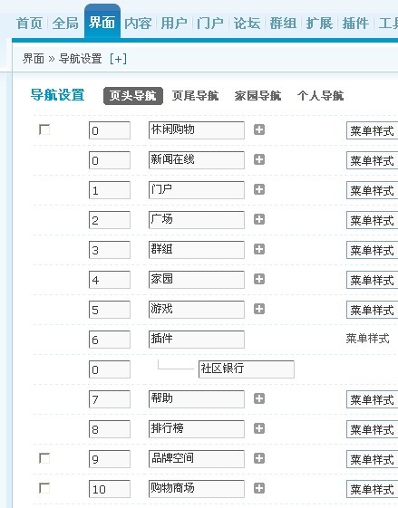398x508 pixels.
Task: Click plus icon beside 游戏 field
Action: pos(259,309)
